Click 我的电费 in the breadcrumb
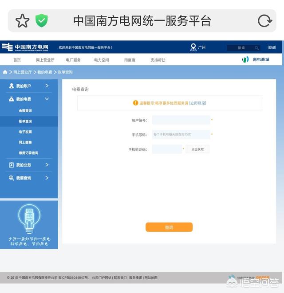The image size is (284, 293). click(x=45, y=72)
